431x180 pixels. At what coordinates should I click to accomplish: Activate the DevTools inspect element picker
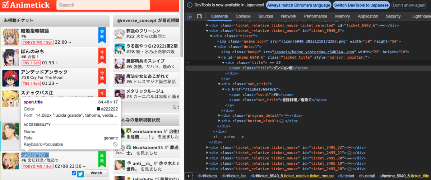(190, 16)
